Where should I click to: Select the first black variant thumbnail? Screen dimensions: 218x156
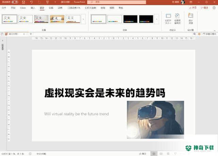[x=130, y=19]
